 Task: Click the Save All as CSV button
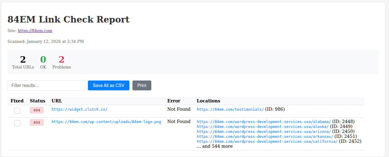109,85
